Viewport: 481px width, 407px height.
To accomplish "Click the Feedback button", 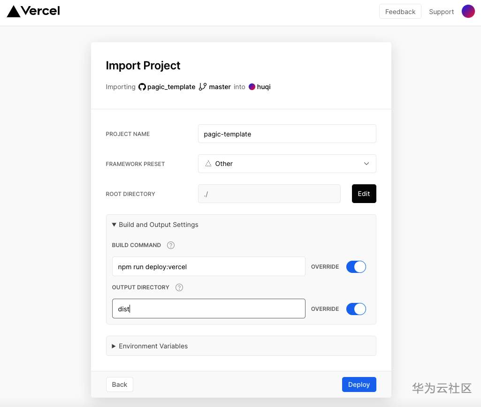I will click(x=400, y=12).
